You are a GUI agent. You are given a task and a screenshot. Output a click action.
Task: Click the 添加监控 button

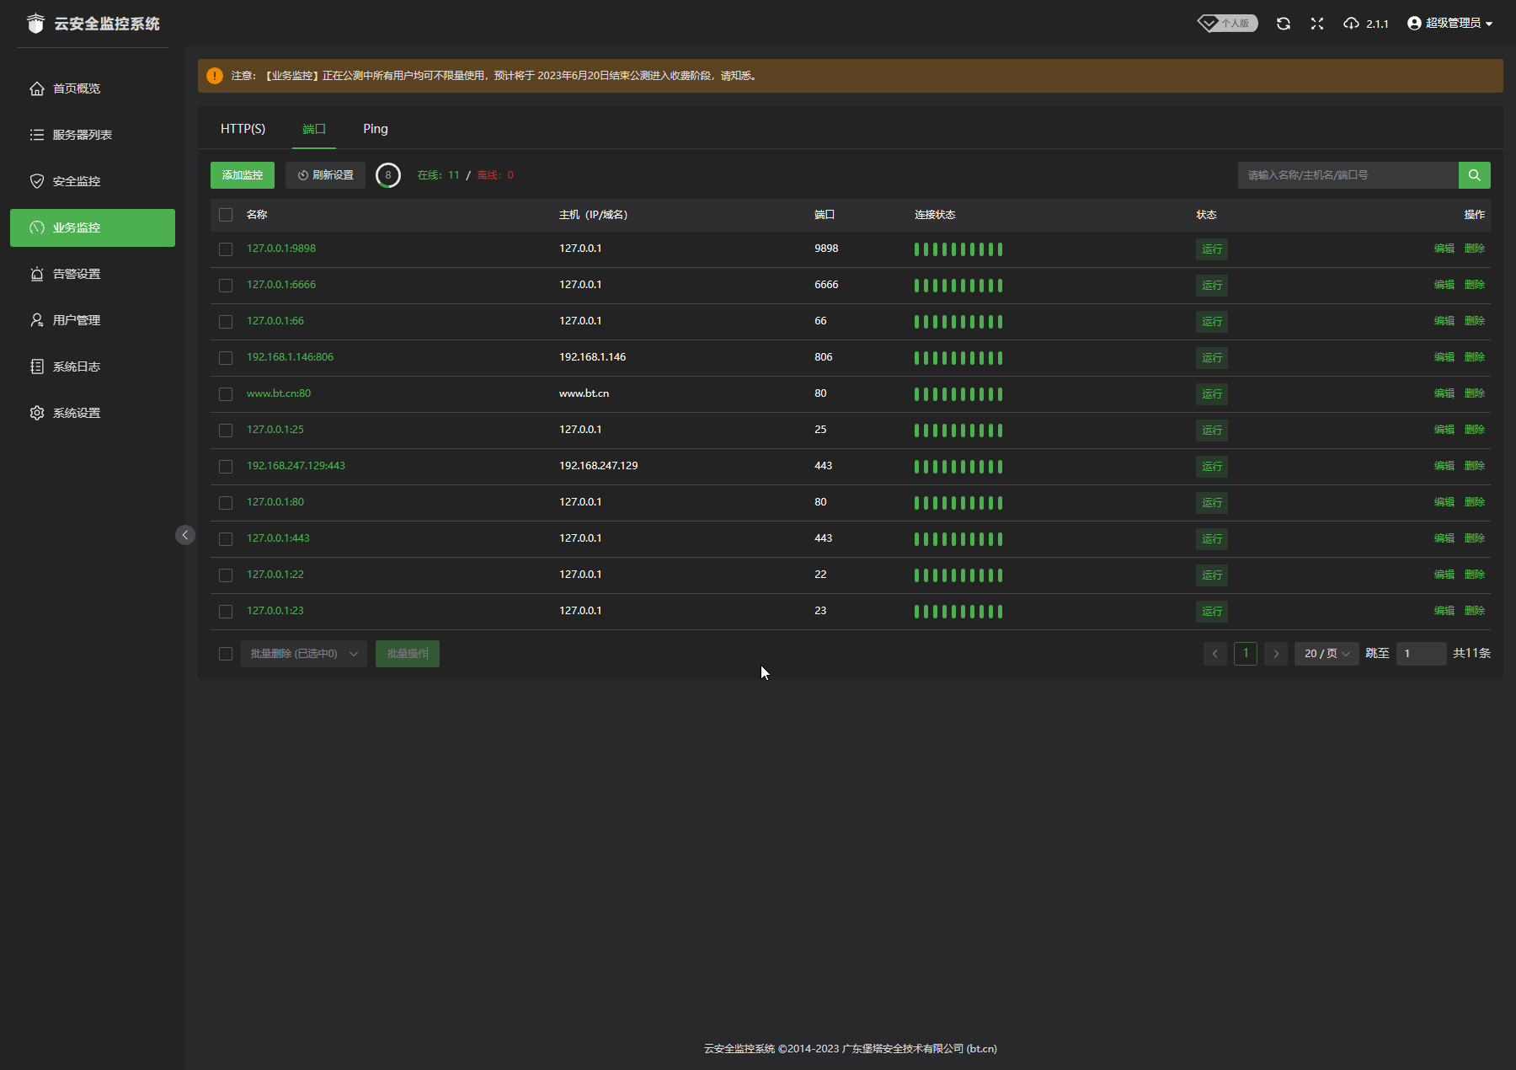tap(243, 175)
